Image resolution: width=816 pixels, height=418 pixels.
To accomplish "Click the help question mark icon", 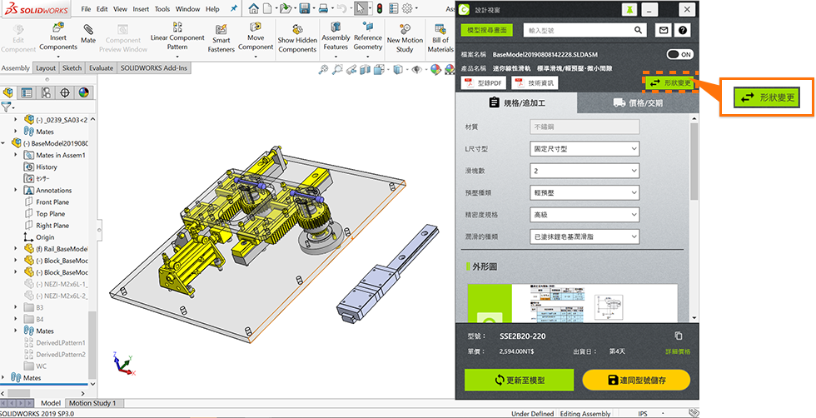I will (683, 30).
